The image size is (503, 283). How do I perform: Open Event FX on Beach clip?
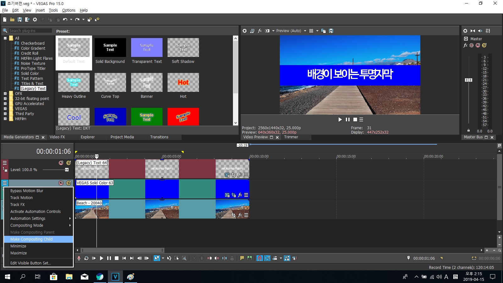pyautogui.click(x=240, y=215)
